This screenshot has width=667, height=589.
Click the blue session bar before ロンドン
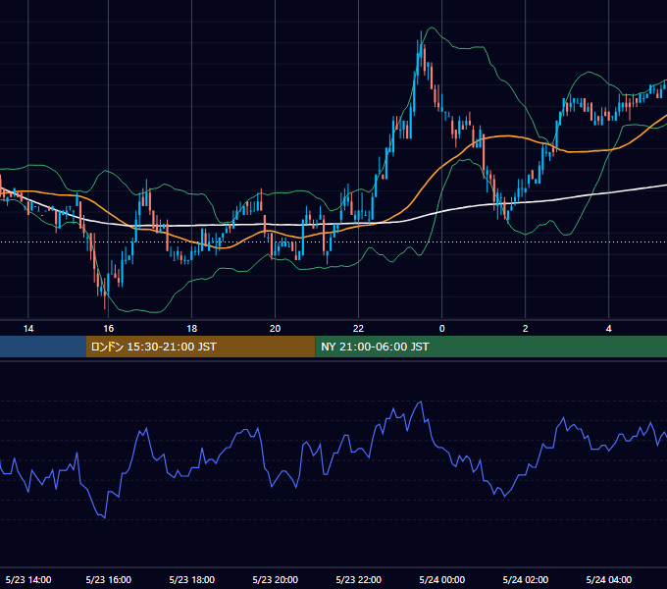pyautogui.click(x=43, y=347)
